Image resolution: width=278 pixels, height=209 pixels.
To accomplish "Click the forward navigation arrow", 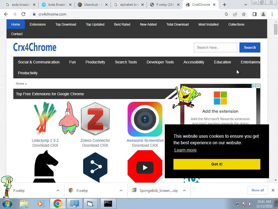I will [15, 14].
